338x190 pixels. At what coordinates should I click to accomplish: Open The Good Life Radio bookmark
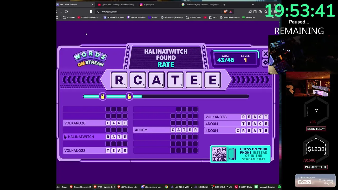point(89,17)
